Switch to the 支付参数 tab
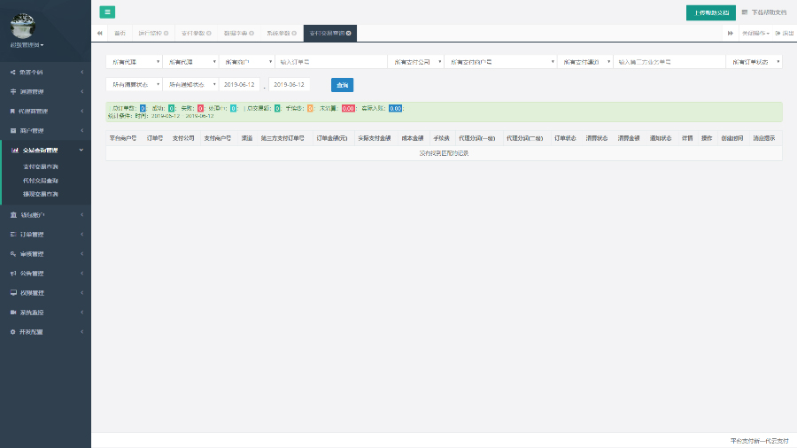This screenshot has width=797, height=448. pos(197,33)
